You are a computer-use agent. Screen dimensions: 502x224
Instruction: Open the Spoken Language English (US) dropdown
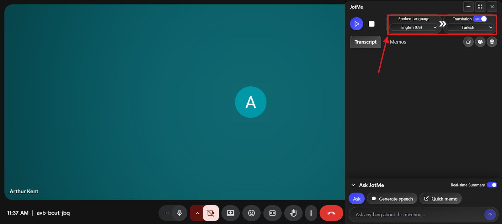414,28
